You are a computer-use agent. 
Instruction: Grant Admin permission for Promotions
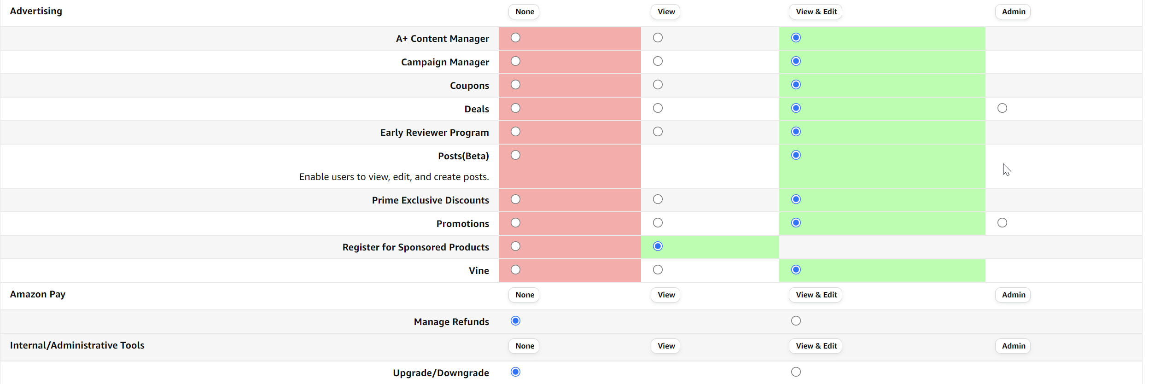pyautogui.click(x=1002, y=223)
